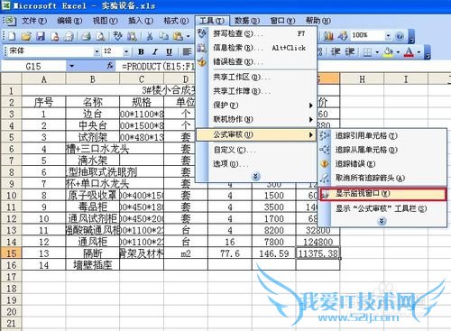Open the 窗口 menu

pos(282,21)
